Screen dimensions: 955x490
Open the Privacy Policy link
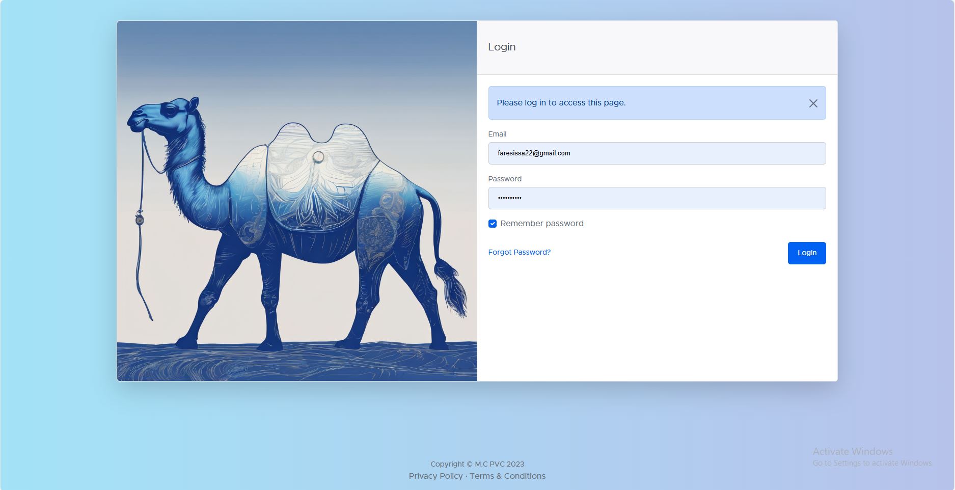coord(435,476)
